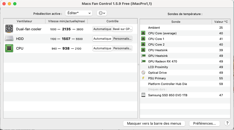
Task: Select the Ambient sensor row
Action: point(185,28)
